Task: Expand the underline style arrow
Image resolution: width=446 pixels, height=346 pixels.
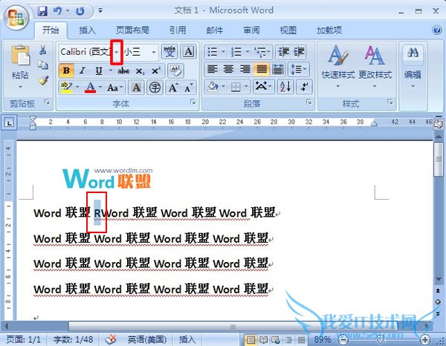Action: (x=111, y=70)
